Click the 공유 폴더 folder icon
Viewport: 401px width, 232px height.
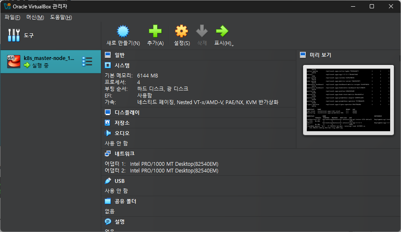coord(108,201)
